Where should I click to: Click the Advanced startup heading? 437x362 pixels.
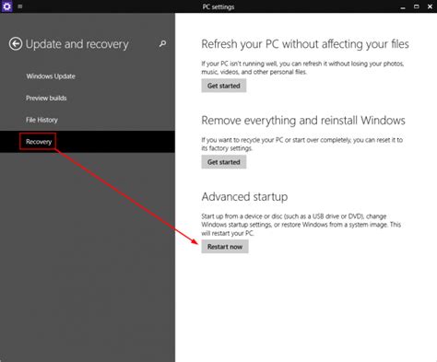tap(244, 197)
